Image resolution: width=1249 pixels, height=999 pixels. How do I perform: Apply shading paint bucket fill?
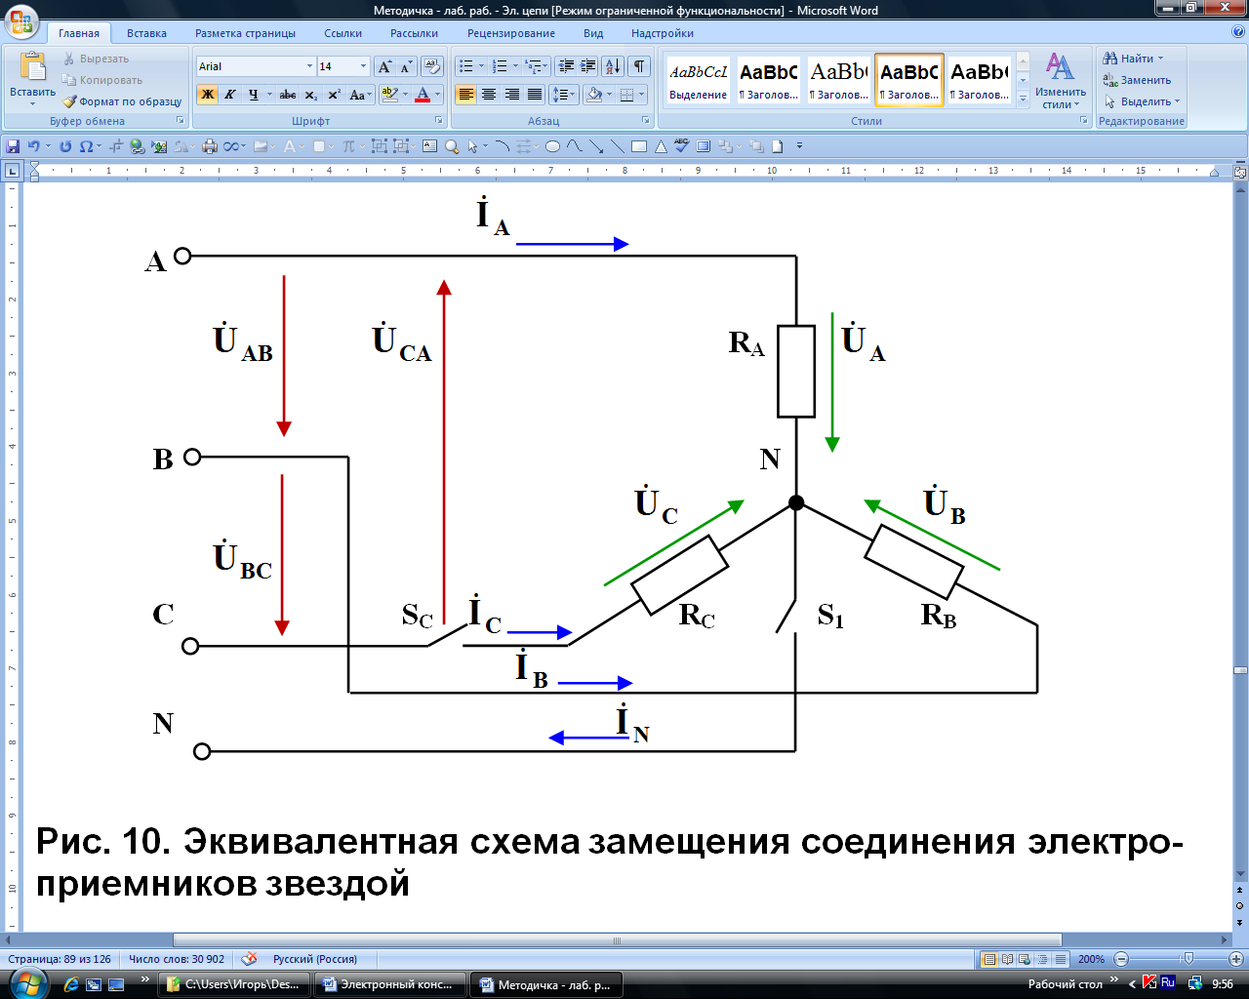[x=594, y=95]
